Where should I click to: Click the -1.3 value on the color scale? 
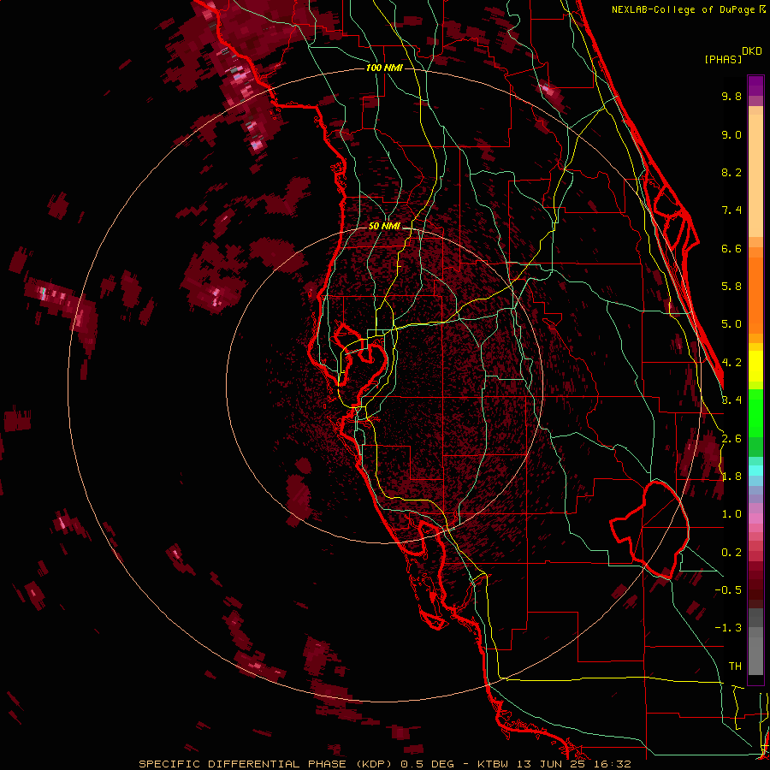pyautogui.click(x=728, y=628)
